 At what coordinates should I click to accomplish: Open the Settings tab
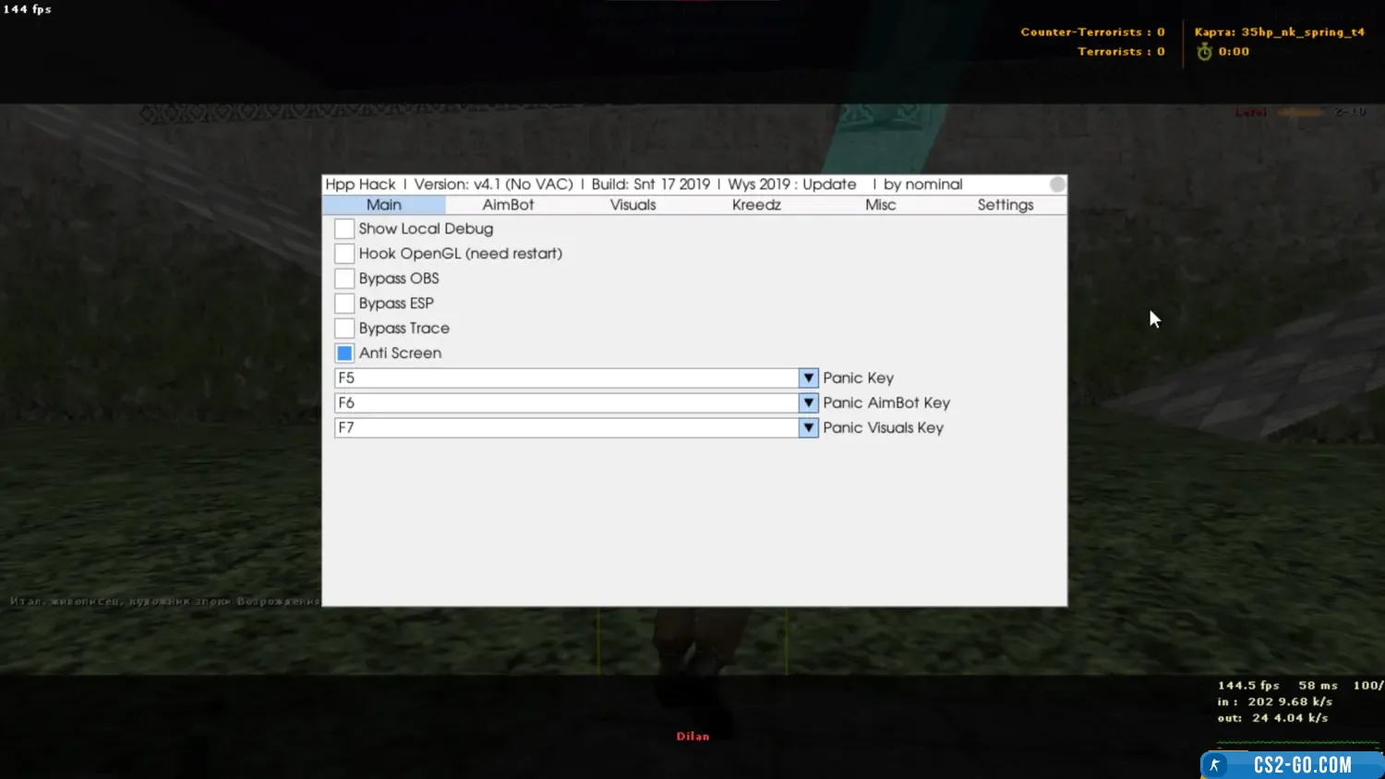click(x=1005, y=205)
